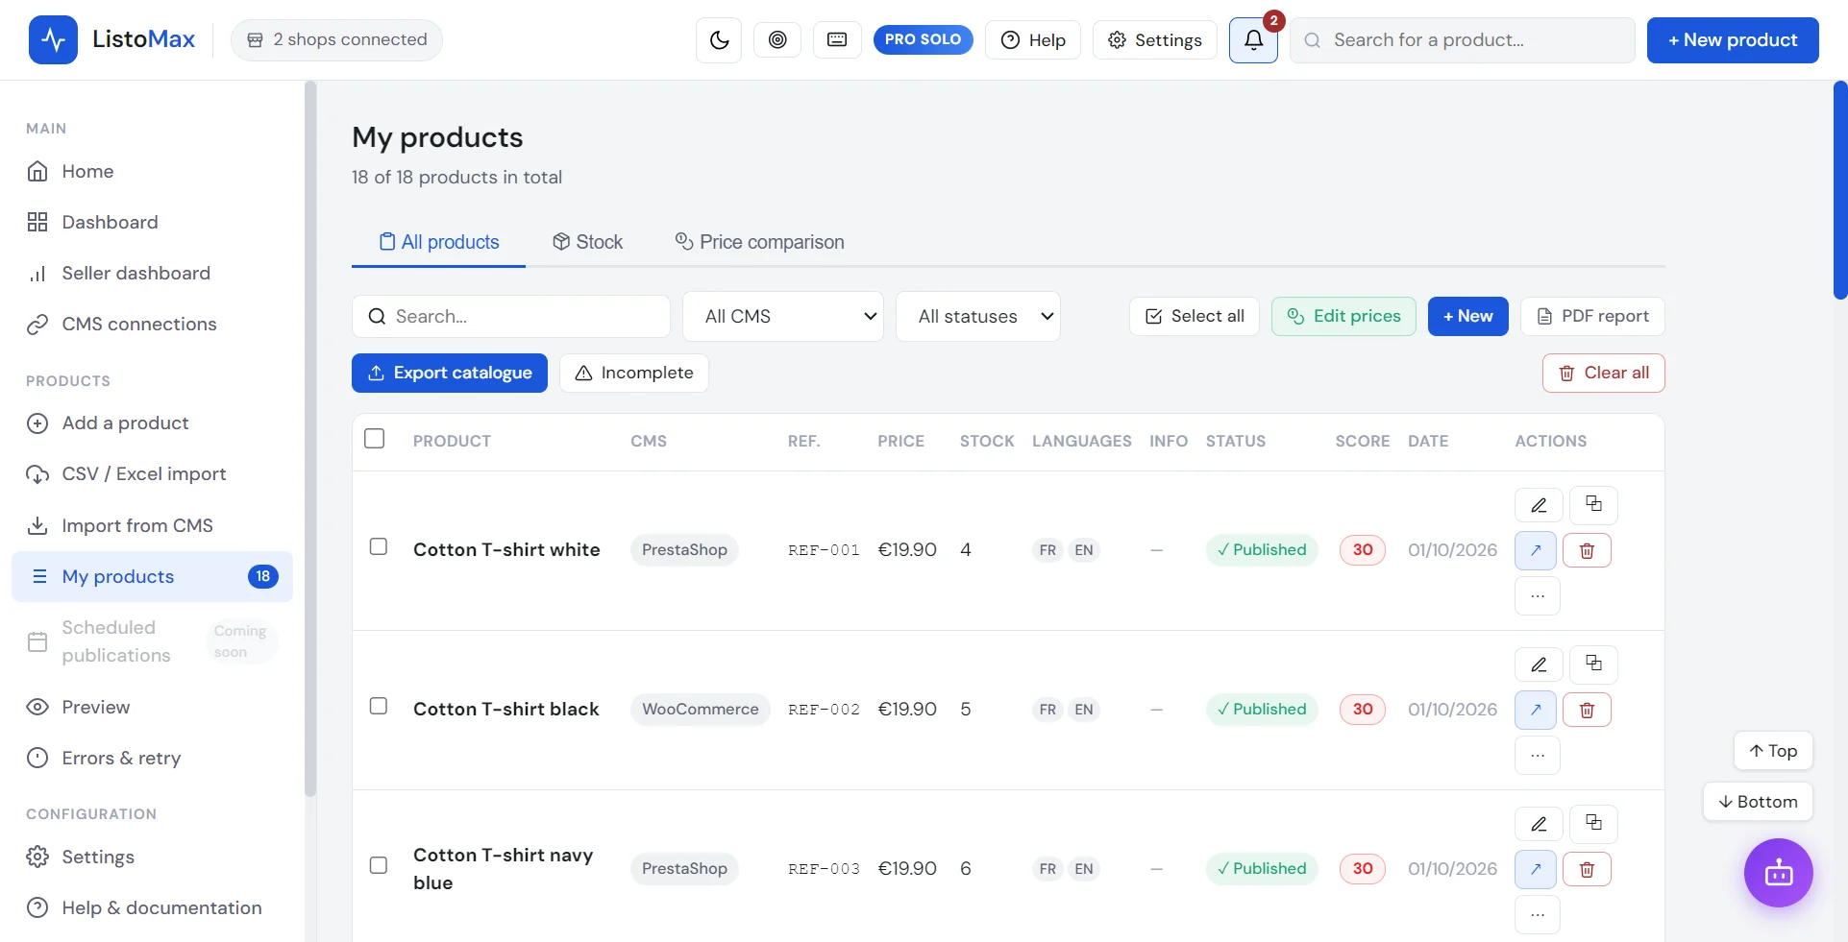Viewport: 1848px width, 942px height.
Task: Check the Cotton T-shirt navy blue row checkbox
Action: [379, 865]
